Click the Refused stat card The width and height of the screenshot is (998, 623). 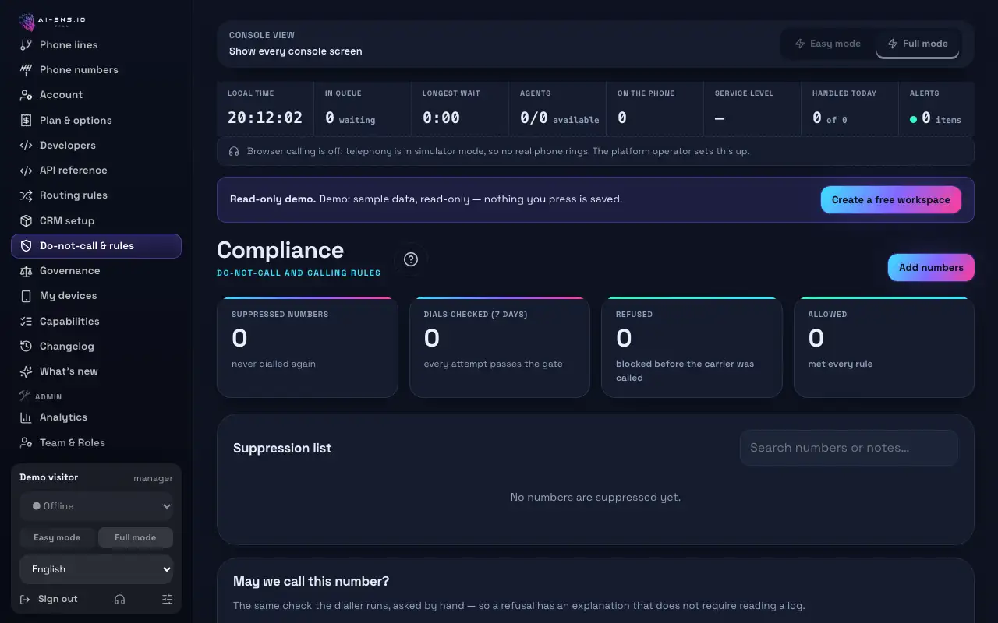[692, 347]
